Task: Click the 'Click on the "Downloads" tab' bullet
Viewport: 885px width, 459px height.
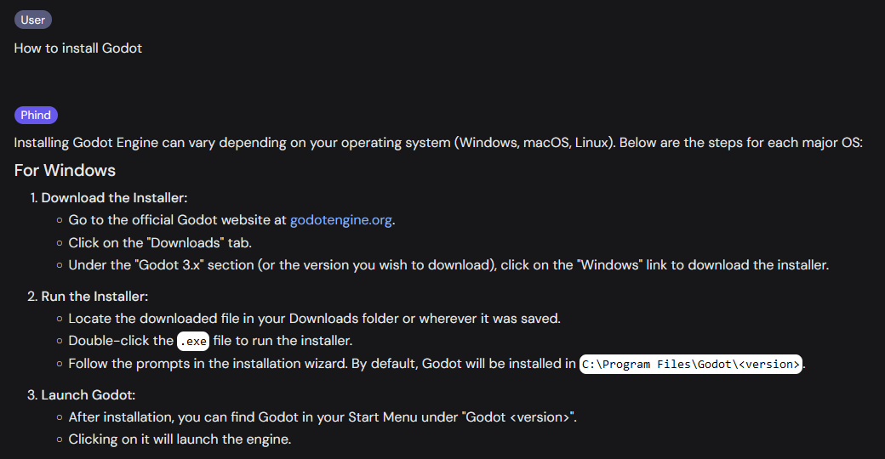Action: 160,242
